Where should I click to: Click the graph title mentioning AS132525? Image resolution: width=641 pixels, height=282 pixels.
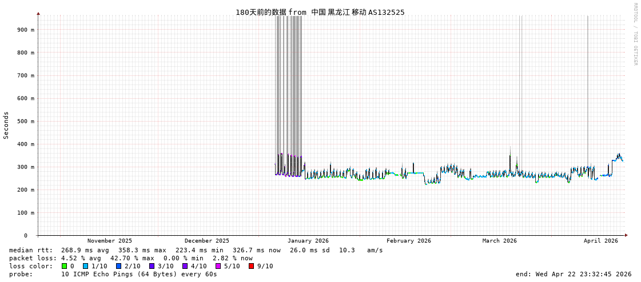[x=320, y=12]
